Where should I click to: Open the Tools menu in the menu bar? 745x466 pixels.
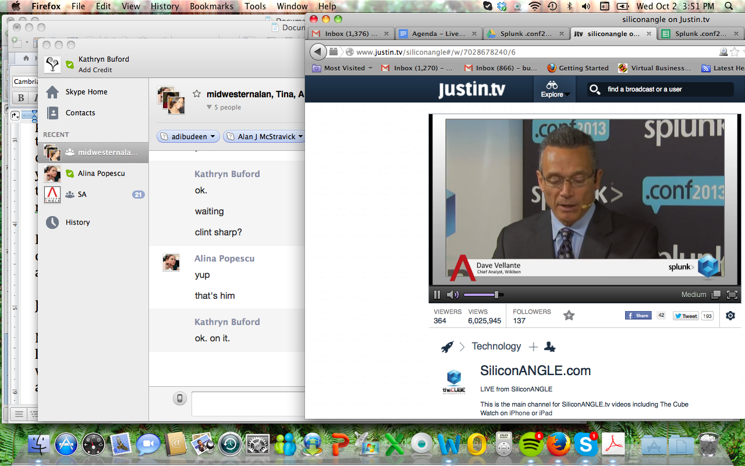(255, 6)
